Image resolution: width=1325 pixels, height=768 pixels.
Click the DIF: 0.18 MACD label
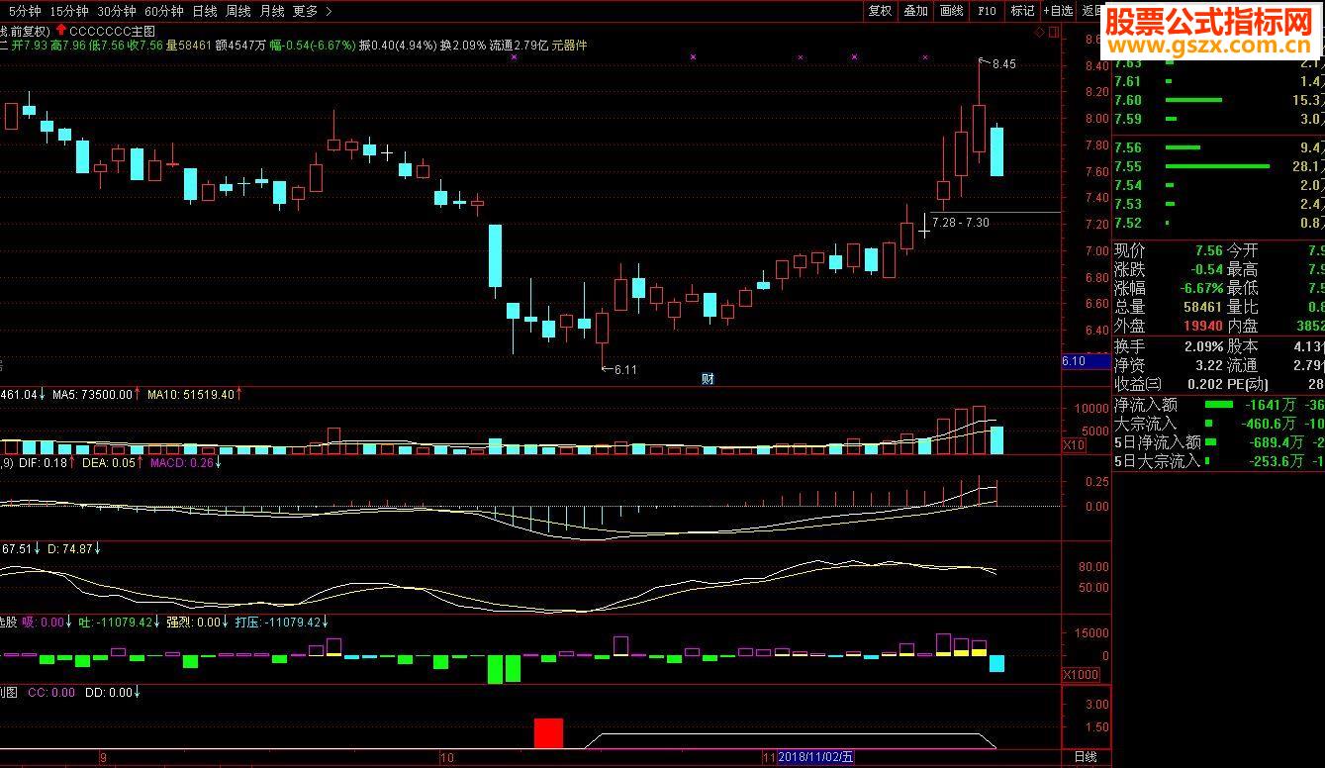tap(43, 462)
